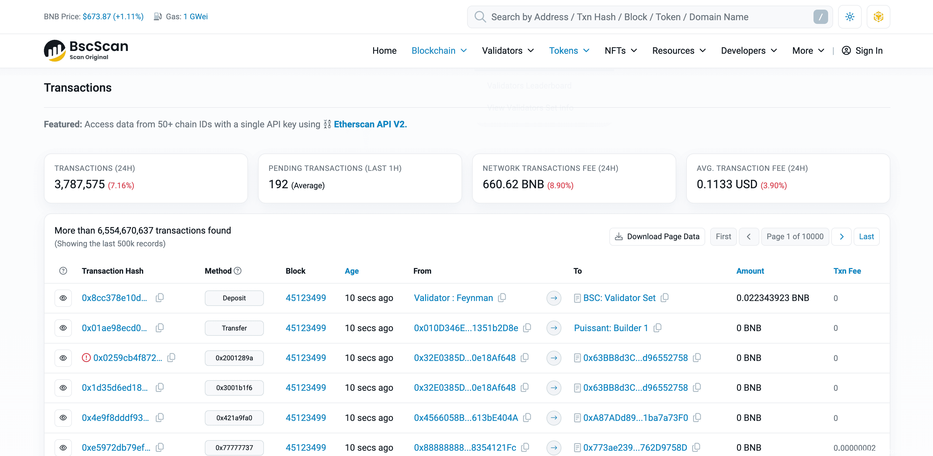Viewport: 933px width, 456px height.
Task: Click the BNB chain cube icon
Action: coord(878,17)
